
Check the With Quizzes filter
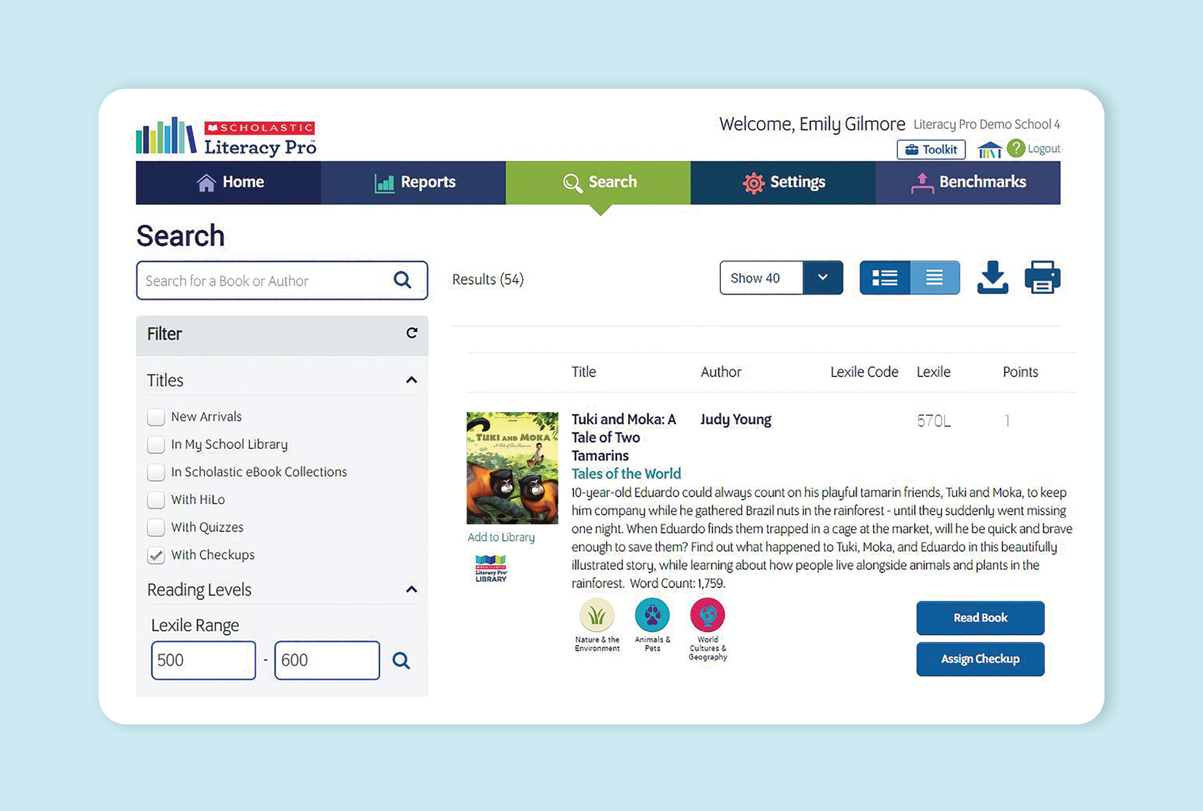(156, 527)
